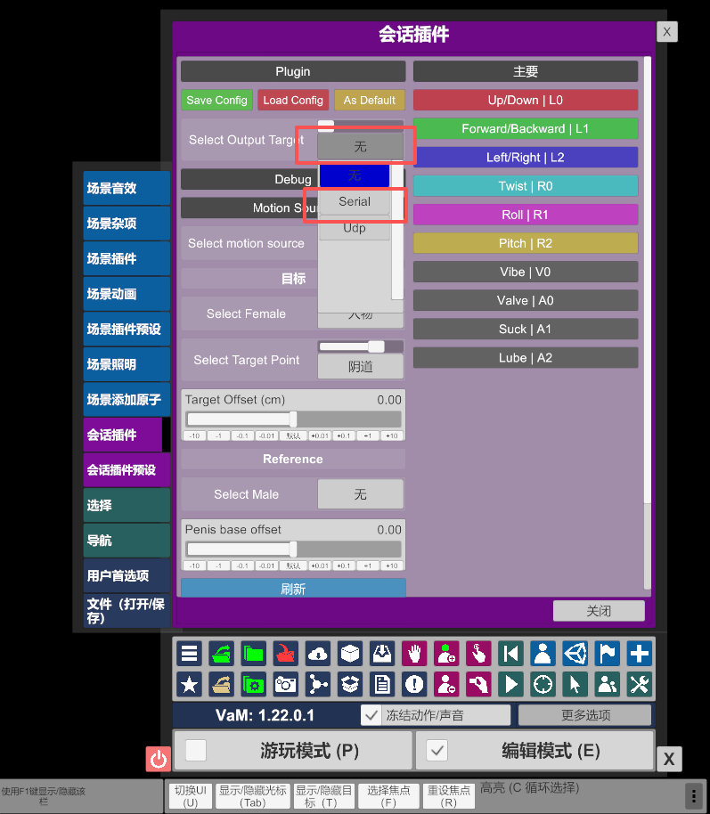Image resolution: width=710 pixels, height=814 pixels.
Task: Click the connected nodes graph icon
Action: [x=318, y=684]
